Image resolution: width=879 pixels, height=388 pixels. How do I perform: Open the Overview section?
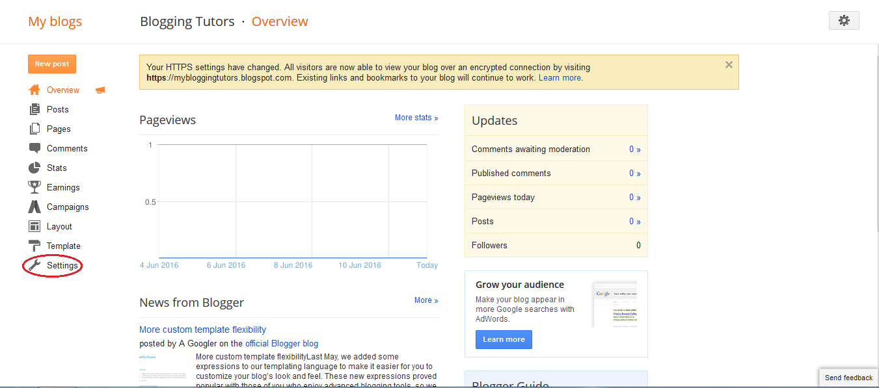[63, 90]
